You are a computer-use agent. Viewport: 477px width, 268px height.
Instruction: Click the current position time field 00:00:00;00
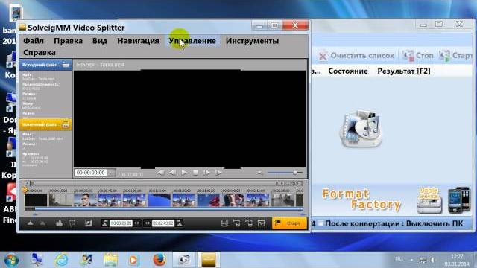[91, 173]
